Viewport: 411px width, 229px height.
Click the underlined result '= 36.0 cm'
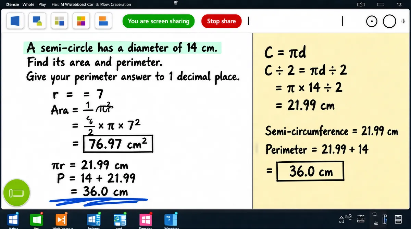pos(100,192)
